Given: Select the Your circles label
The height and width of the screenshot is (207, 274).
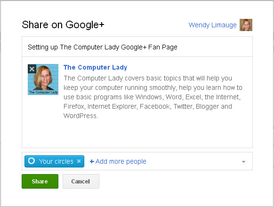Looking at the screenshot, I should coord(56,161).
